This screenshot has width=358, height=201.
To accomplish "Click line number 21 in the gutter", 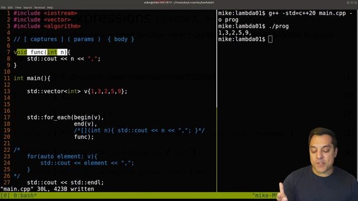I will [x=7, y=143].
